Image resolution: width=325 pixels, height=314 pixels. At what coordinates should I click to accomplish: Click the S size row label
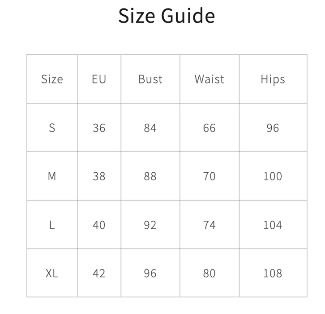52,128
